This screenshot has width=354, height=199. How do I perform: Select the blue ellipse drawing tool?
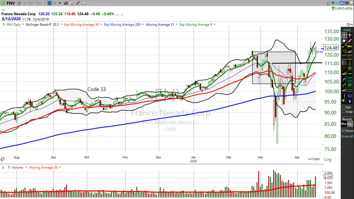pos(350,96)
